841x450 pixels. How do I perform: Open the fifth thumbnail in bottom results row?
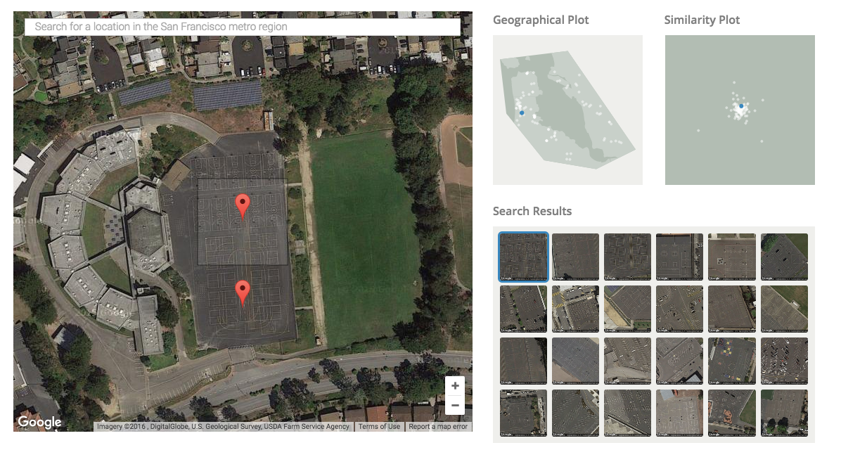[x=731, y=413]
